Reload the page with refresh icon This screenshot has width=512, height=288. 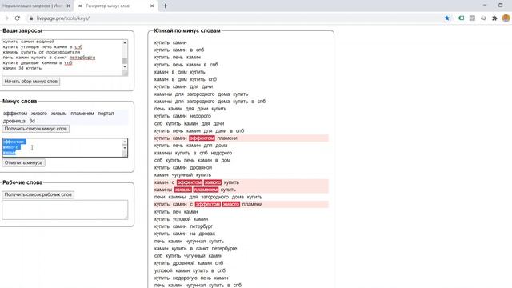pyautogui.click(x=18, y=18)
